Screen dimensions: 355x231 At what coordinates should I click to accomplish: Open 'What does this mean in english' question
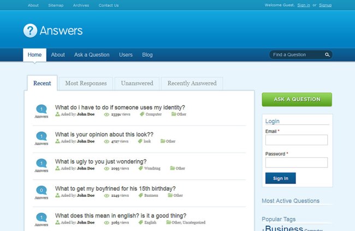click(121, 216)
